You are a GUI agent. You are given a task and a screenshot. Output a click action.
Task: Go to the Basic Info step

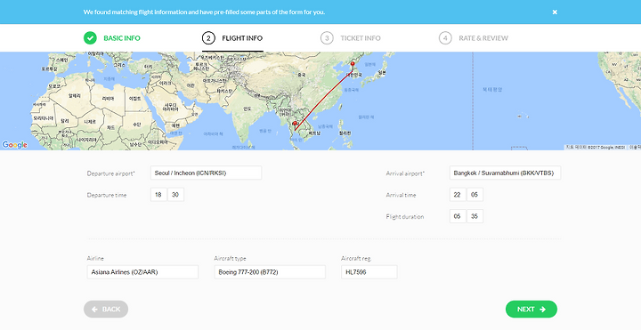coord(112,38)
